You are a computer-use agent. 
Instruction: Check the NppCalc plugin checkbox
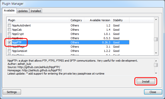[x=9, y=30]
